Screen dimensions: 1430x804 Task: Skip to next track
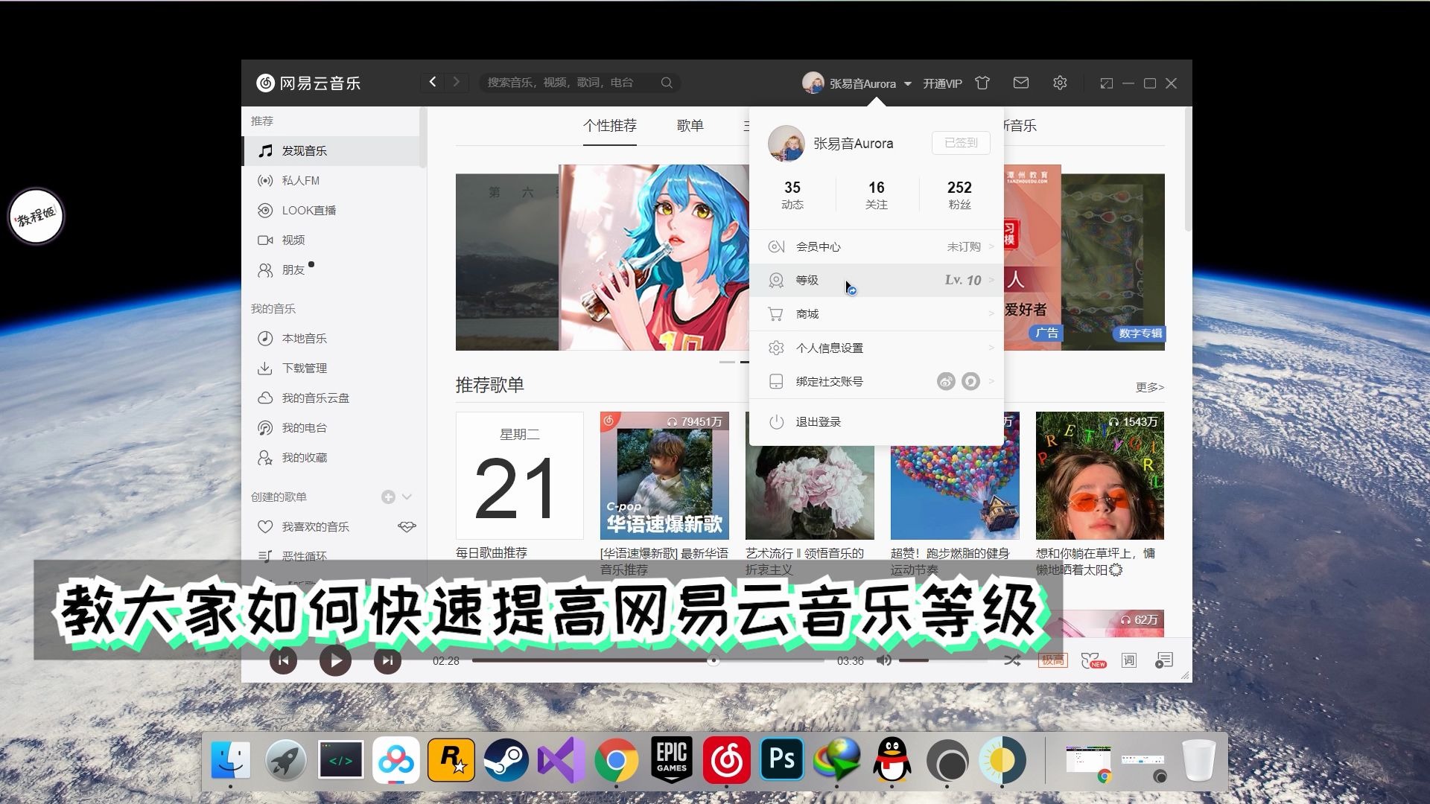point(387,660)
